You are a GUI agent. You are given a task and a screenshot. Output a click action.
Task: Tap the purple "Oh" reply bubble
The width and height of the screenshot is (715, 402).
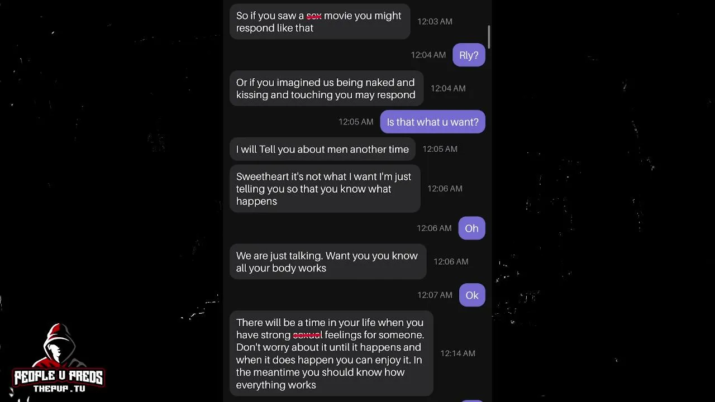pyautogui.click(x=471, y=228)
